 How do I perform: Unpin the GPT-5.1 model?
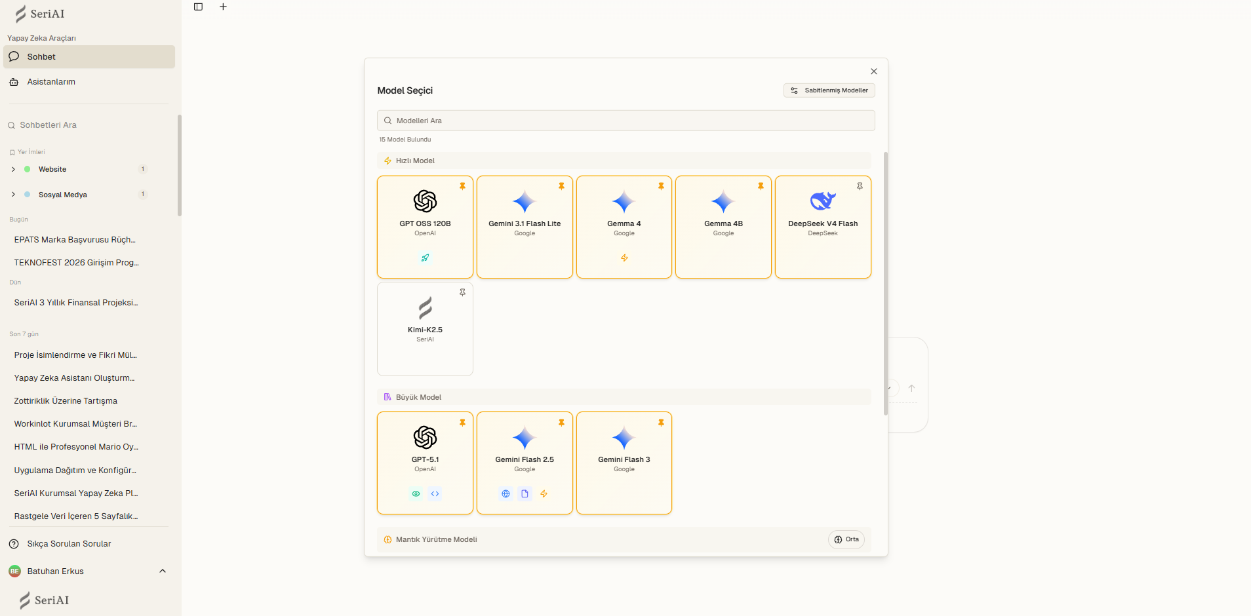click(x=462, y=423)
